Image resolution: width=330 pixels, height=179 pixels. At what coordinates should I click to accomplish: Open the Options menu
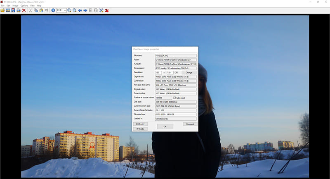[24, 6]
